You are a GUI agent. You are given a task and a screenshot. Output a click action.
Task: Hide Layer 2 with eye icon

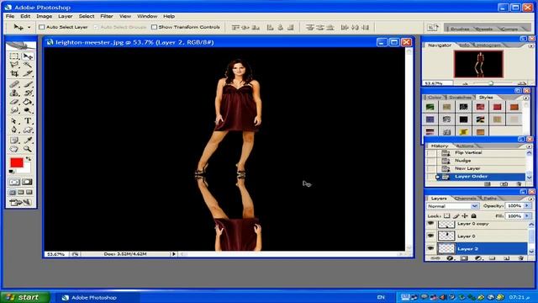431,248
